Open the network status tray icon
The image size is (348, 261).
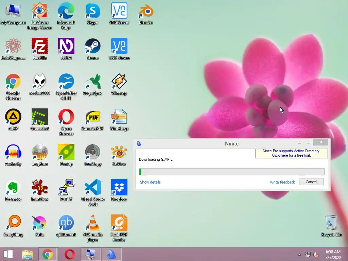[308, 255]
